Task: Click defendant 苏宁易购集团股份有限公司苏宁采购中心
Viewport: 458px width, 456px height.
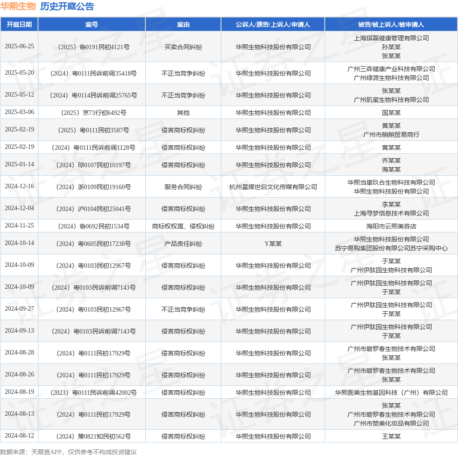Action: tap(391, 248)
